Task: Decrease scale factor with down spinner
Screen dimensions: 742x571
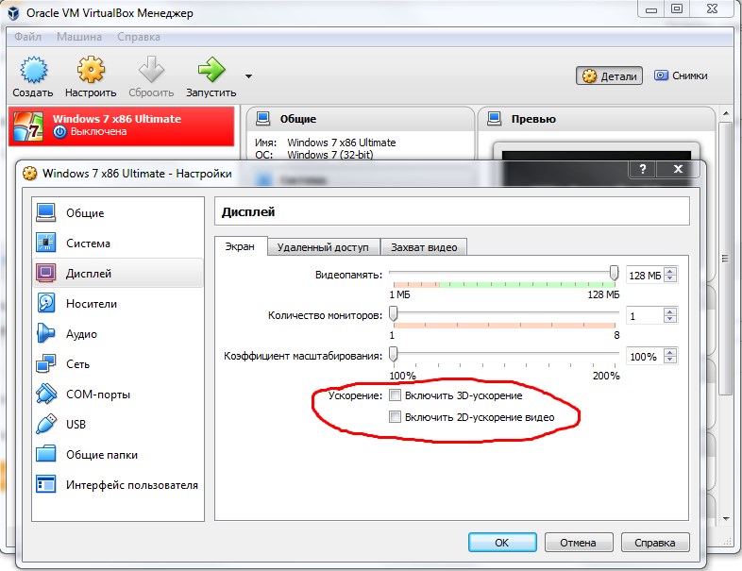Action: click(670, 360)
